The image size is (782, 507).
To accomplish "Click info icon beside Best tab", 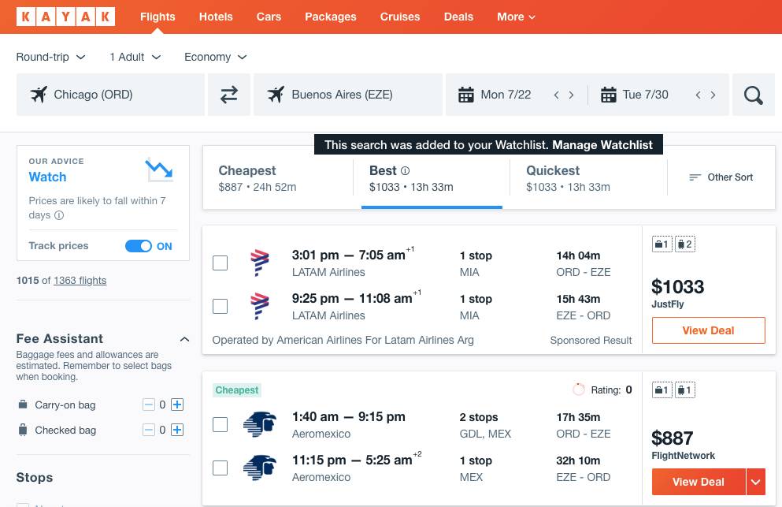I will coord(405,171).
